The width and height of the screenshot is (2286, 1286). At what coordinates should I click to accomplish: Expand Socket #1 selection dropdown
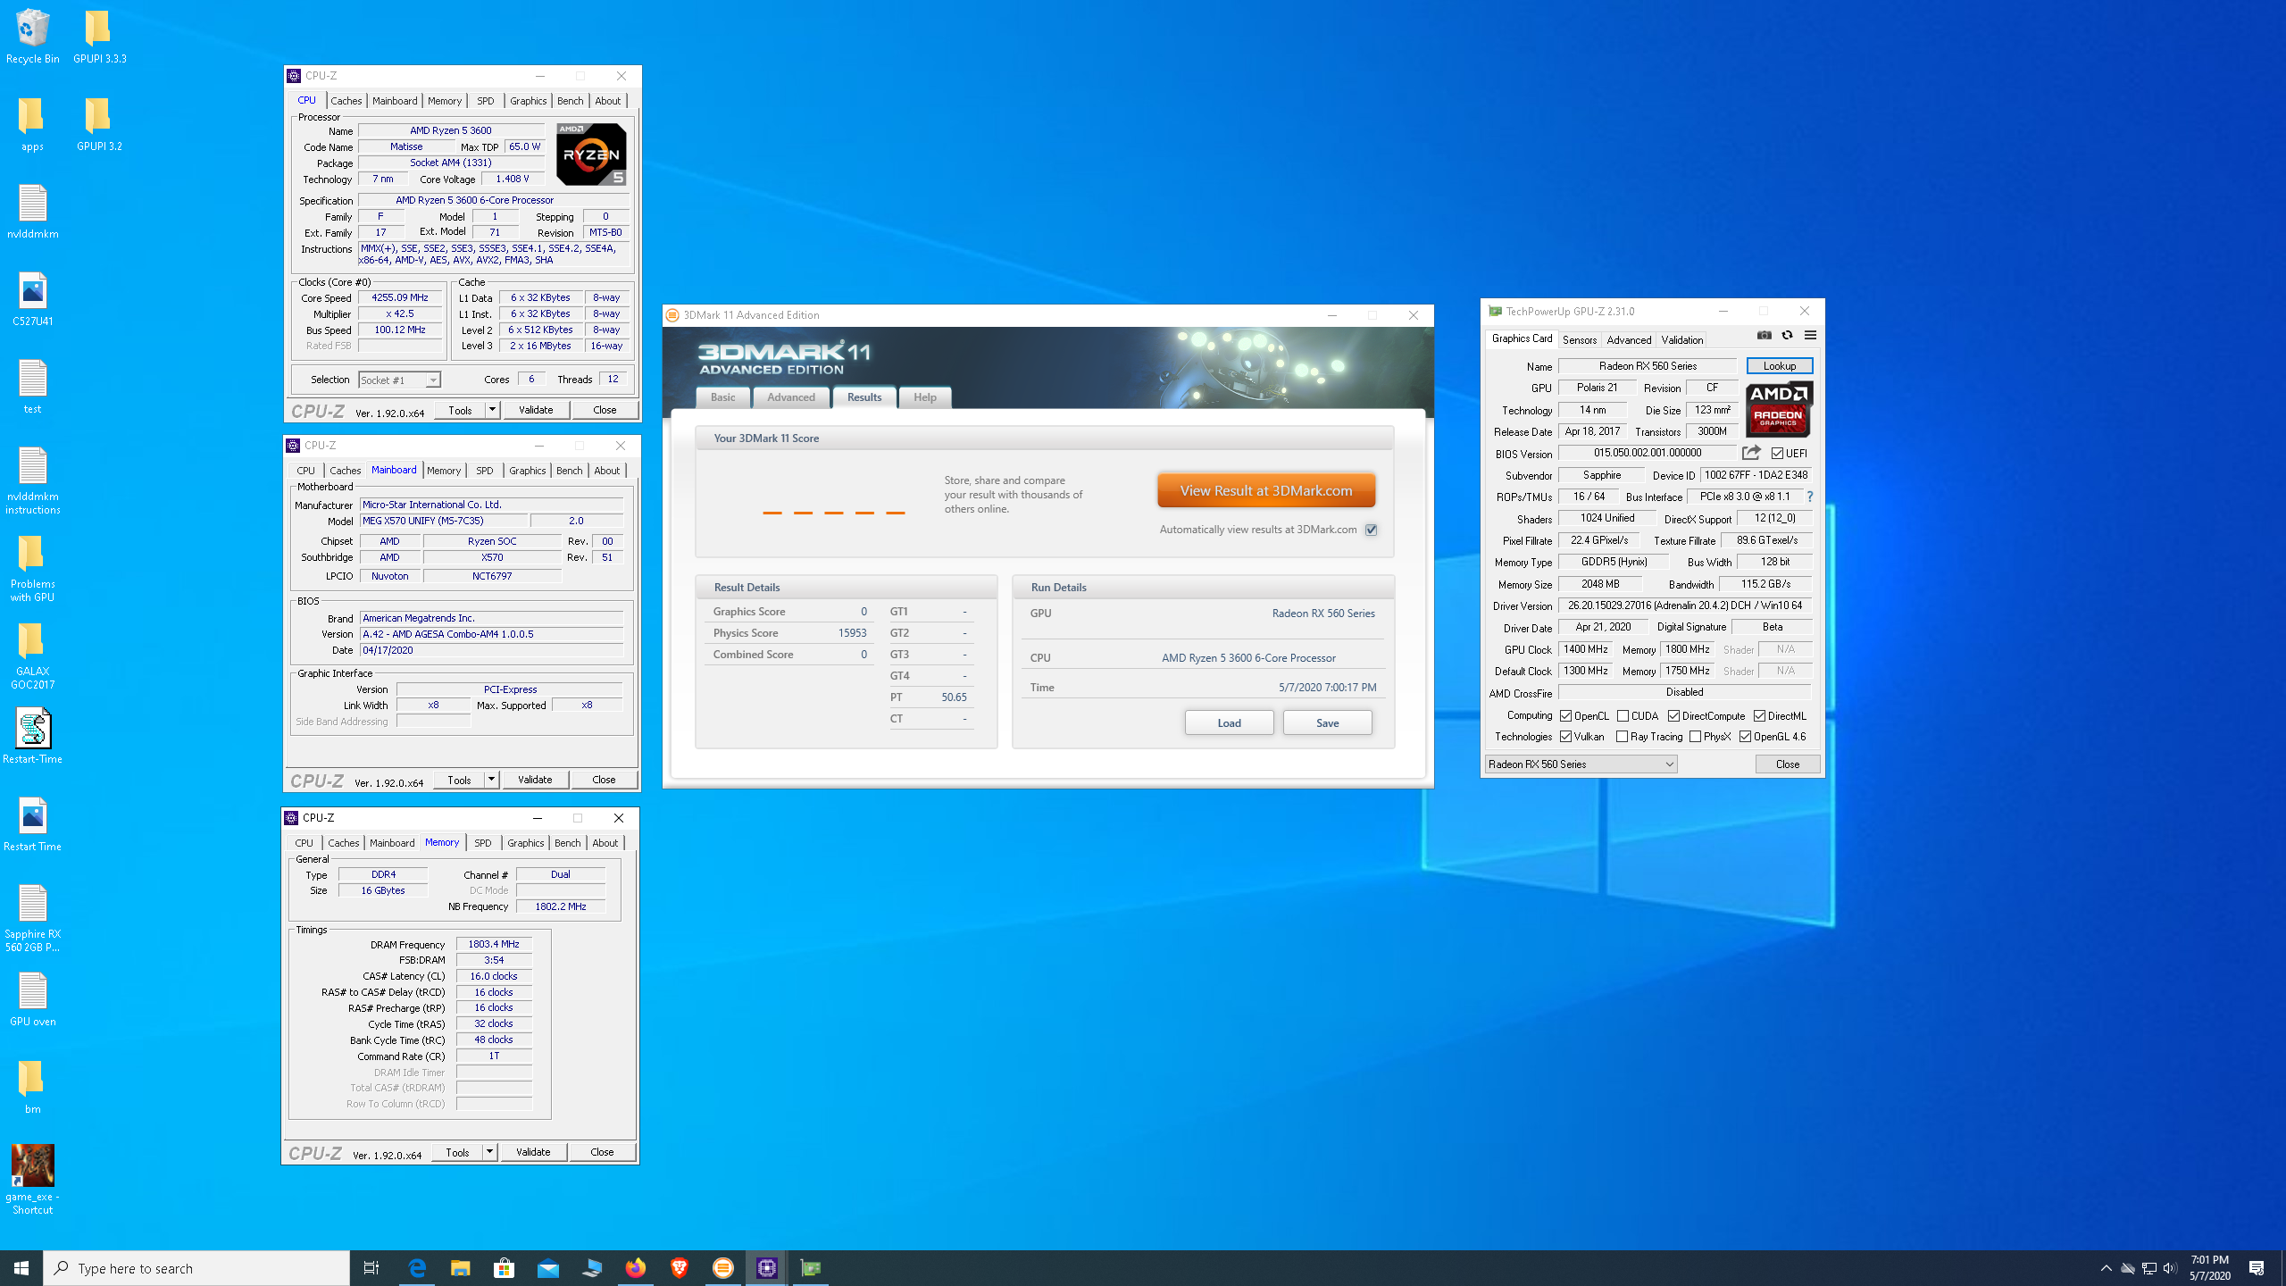point(432,380)
